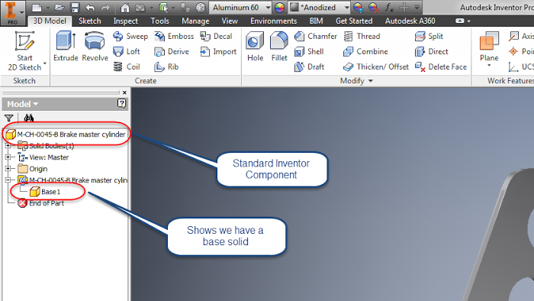The width and height of the screenshot is (534, 301).
Task: Click the binoculars find icon in browser
Action: click(29, 118)
